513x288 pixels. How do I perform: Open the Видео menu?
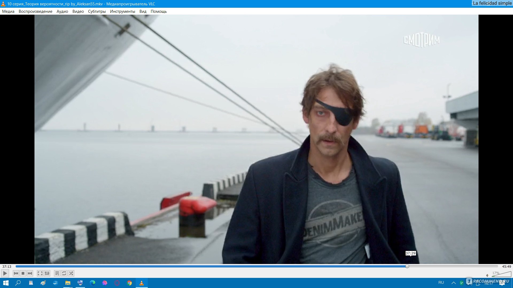(x=78, y=11)
